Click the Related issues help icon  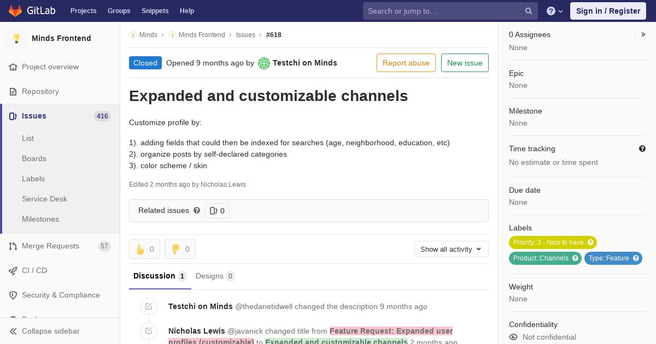pos(197,210)
